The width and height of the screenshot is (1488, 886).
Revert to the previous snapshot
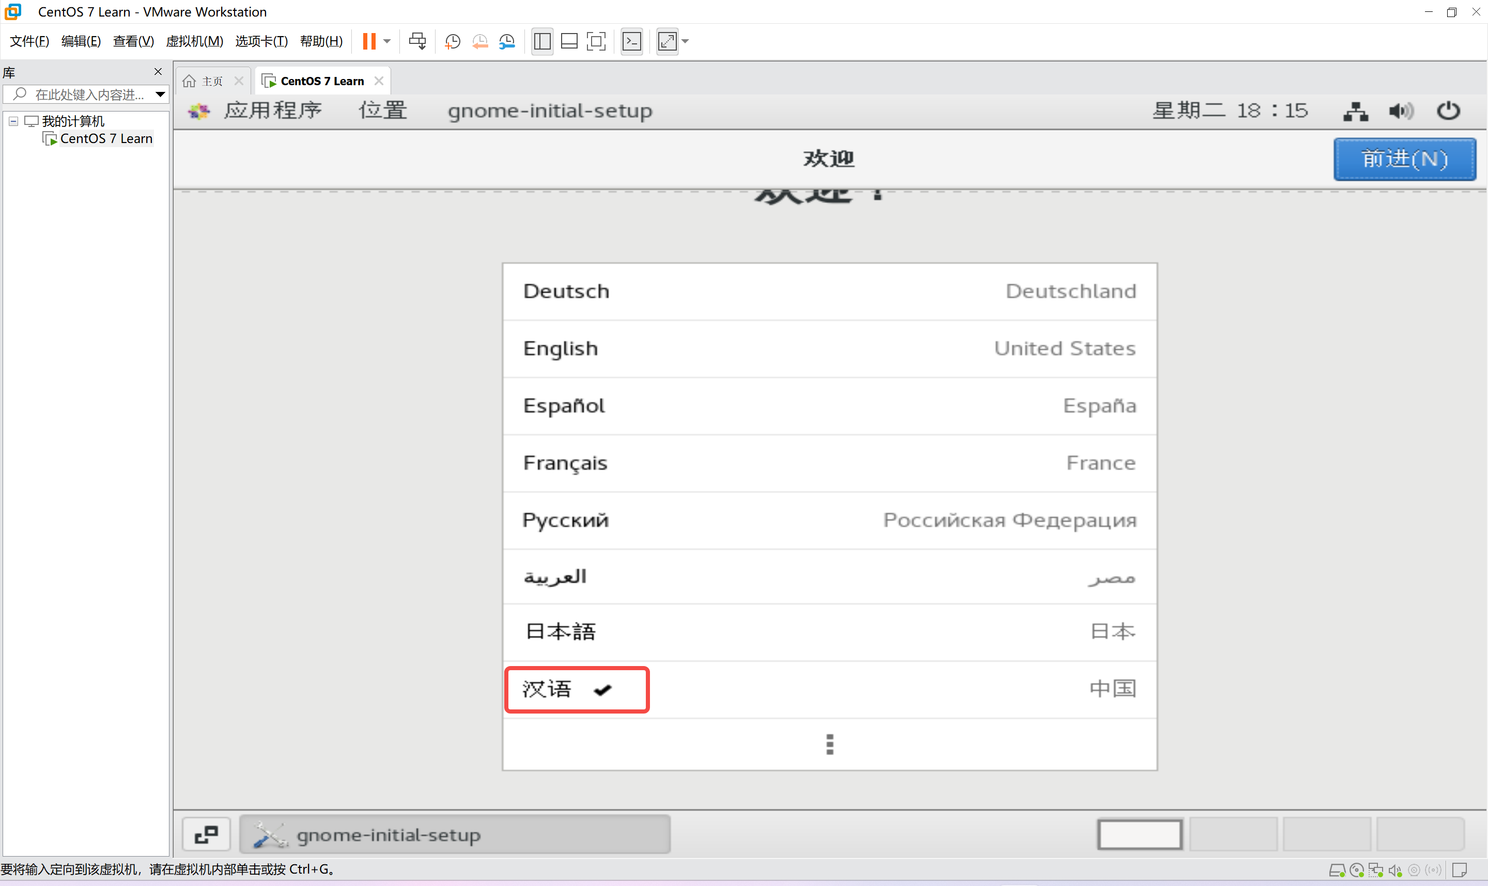coord(479,41)
